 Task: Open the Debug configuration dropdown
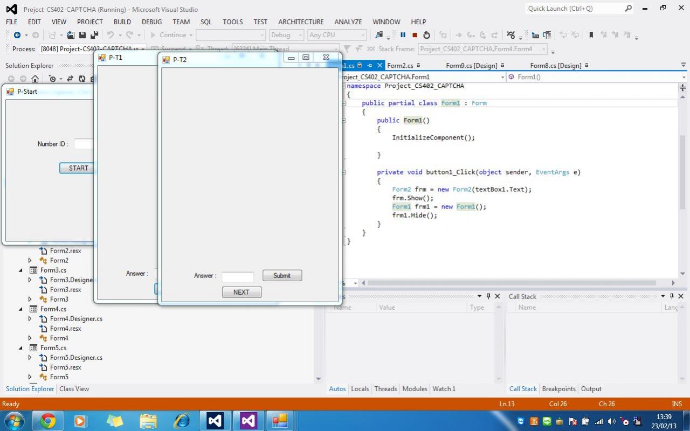point(300,35)
